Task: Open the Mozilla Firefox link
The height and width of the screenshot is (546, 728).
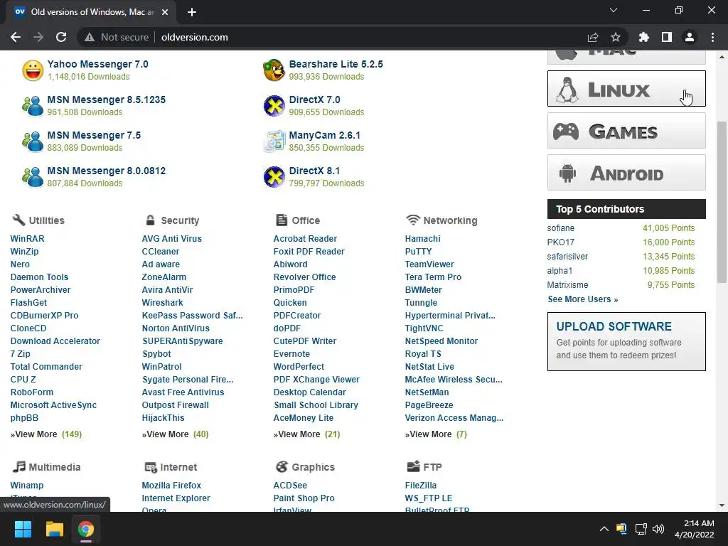Action: point(171,485)
